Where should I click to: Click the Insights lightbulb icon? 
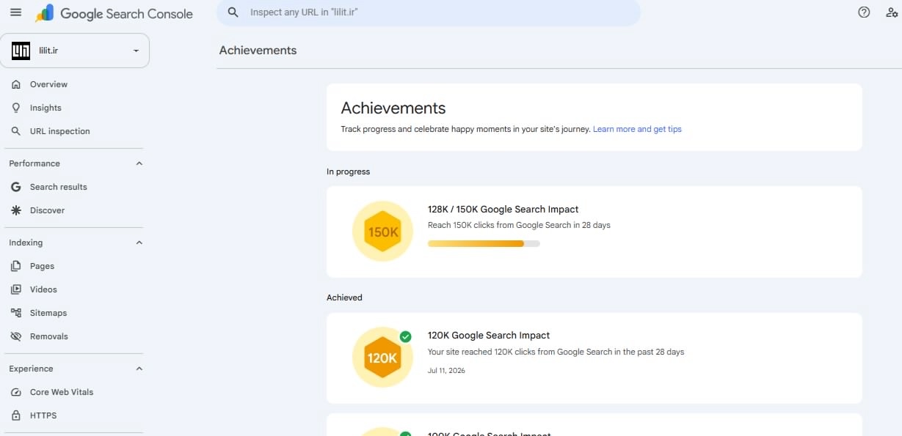pos(16,108)
